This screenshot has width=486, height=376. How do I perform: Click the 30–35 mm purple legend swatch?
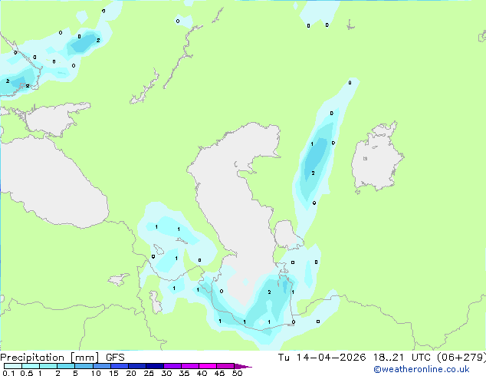coord(172,366)
